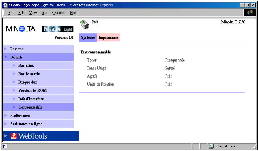Click the PageScope Light logo
This screenshot has height=151, width=258.
click(58, 29)
